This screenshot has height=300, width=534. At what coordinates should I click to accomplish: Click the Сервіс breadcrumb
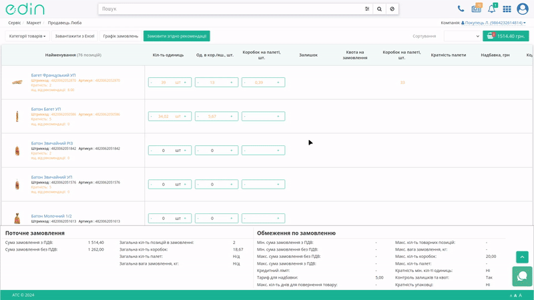point(15,23)
